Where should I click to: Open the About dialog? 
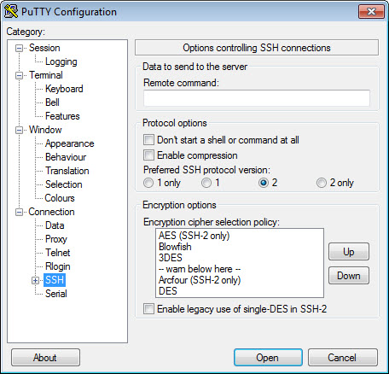point(45,358)
